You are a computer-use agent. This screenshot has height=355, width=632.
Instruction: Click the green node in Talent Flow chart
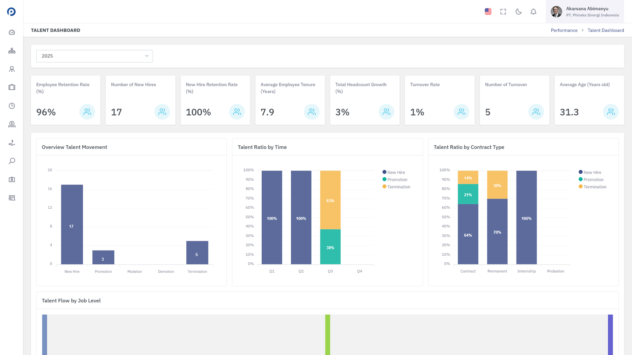pyautogui.click(x=328, y=335)
